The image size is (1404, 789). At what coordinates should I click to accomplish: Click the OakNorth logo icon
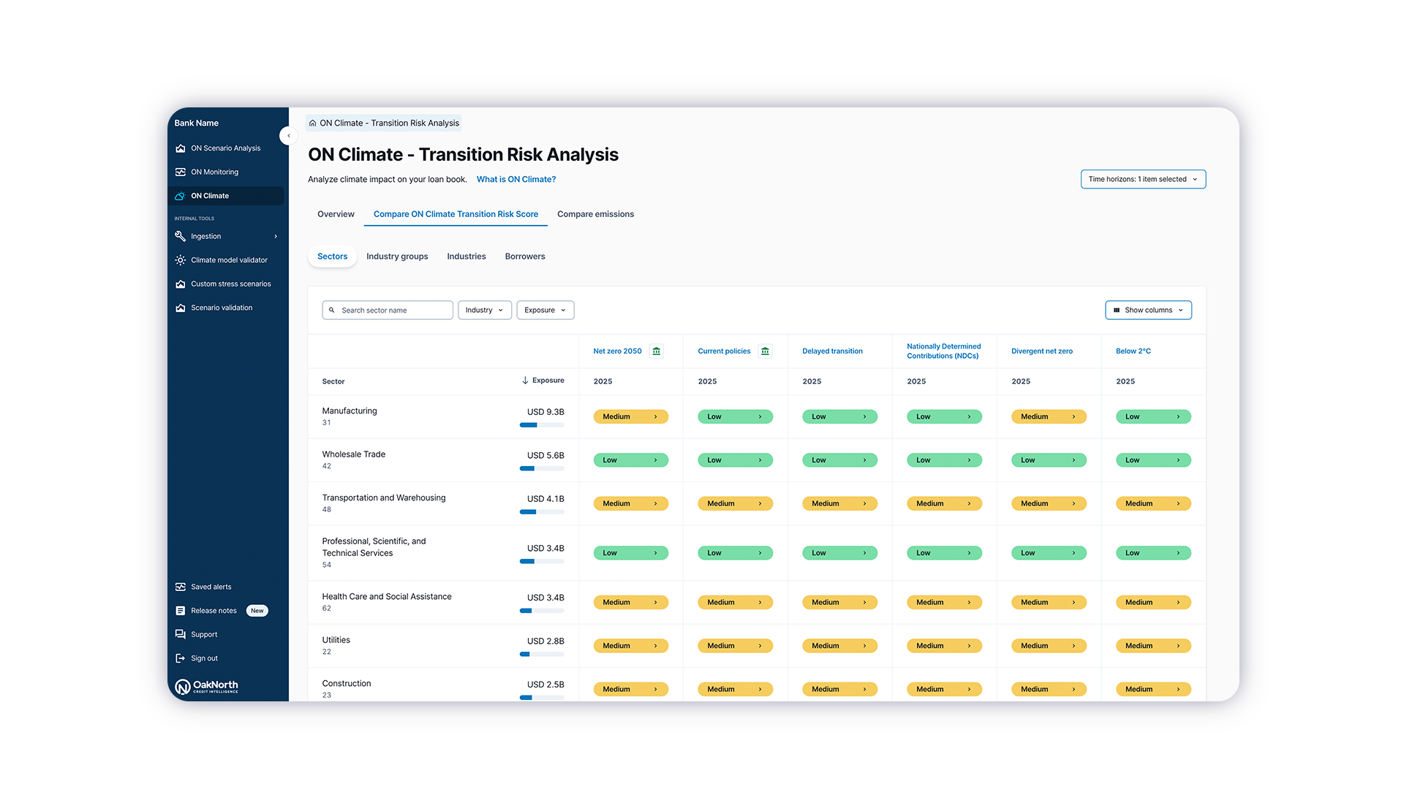tap(185, 687)
